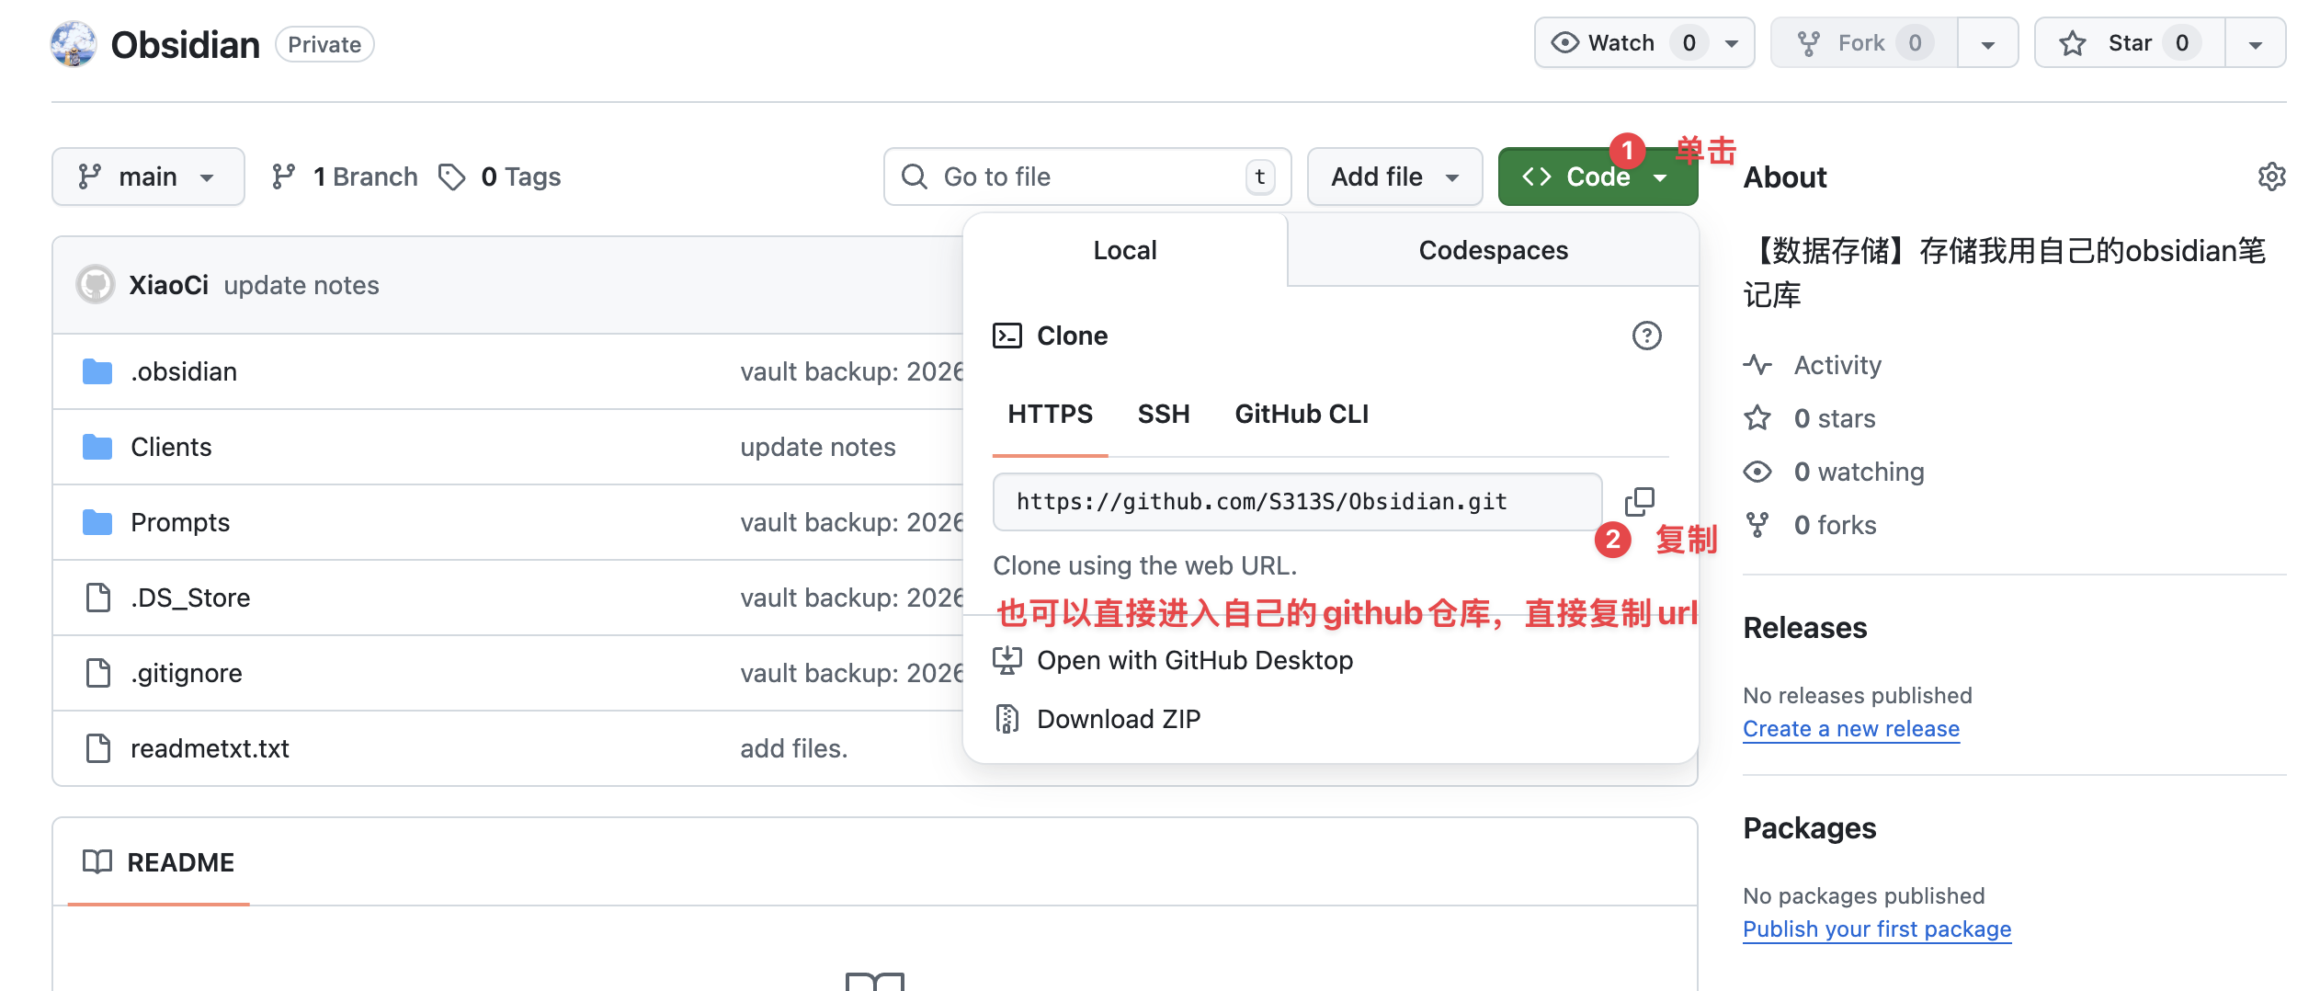View the 0 watching link
Image resolution: width=2320 pixels, height=991 pixels.
pos(1859,472)
